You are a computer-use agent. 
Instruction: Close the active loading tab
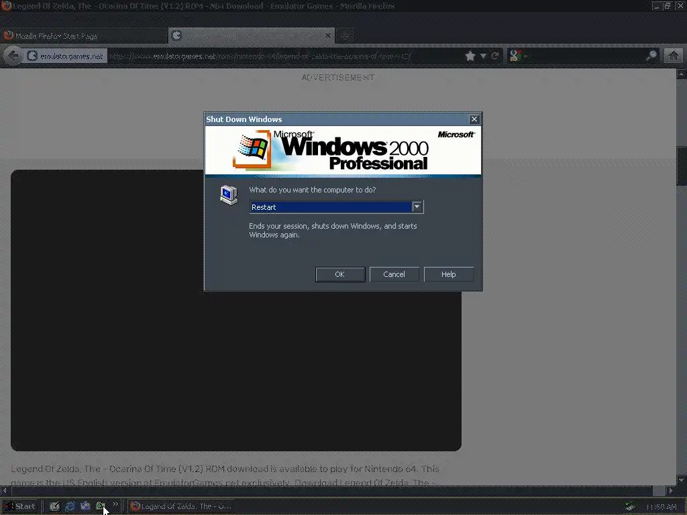pyautogui.click(x=328, y=36)
